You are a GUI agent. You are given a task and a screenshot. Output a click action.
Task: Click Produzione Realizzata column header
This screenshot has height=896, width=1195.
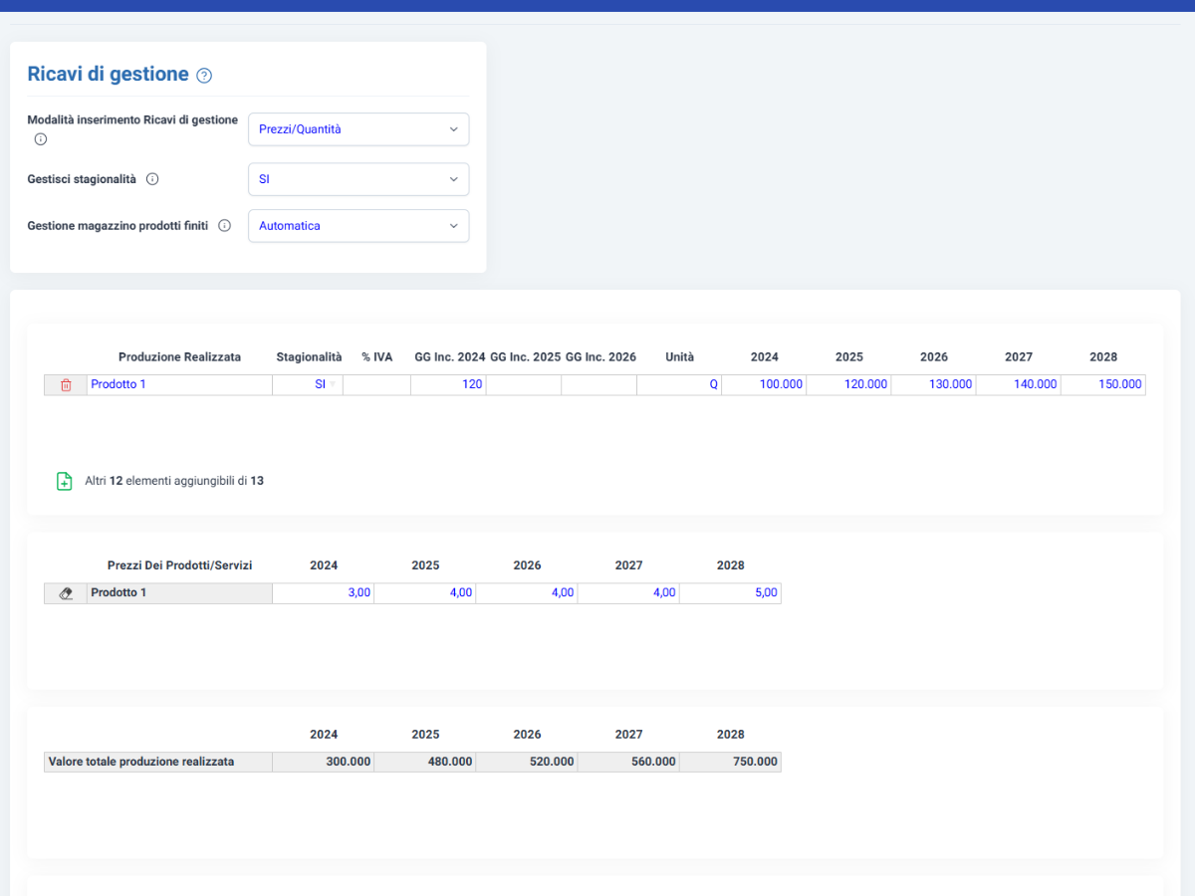point(179,357)
